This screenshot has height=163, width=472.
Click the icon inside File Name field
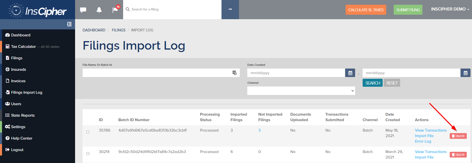tap(234, 73)
